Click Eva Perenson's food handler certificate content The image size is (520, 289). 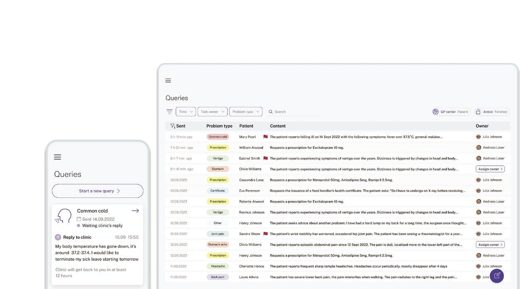click(368, 191)
